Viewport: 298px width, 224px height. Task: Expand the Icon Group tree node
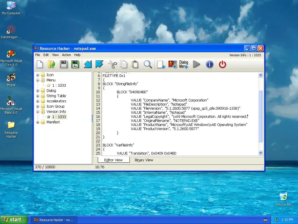pyautogui.click(x=38, y=106)
